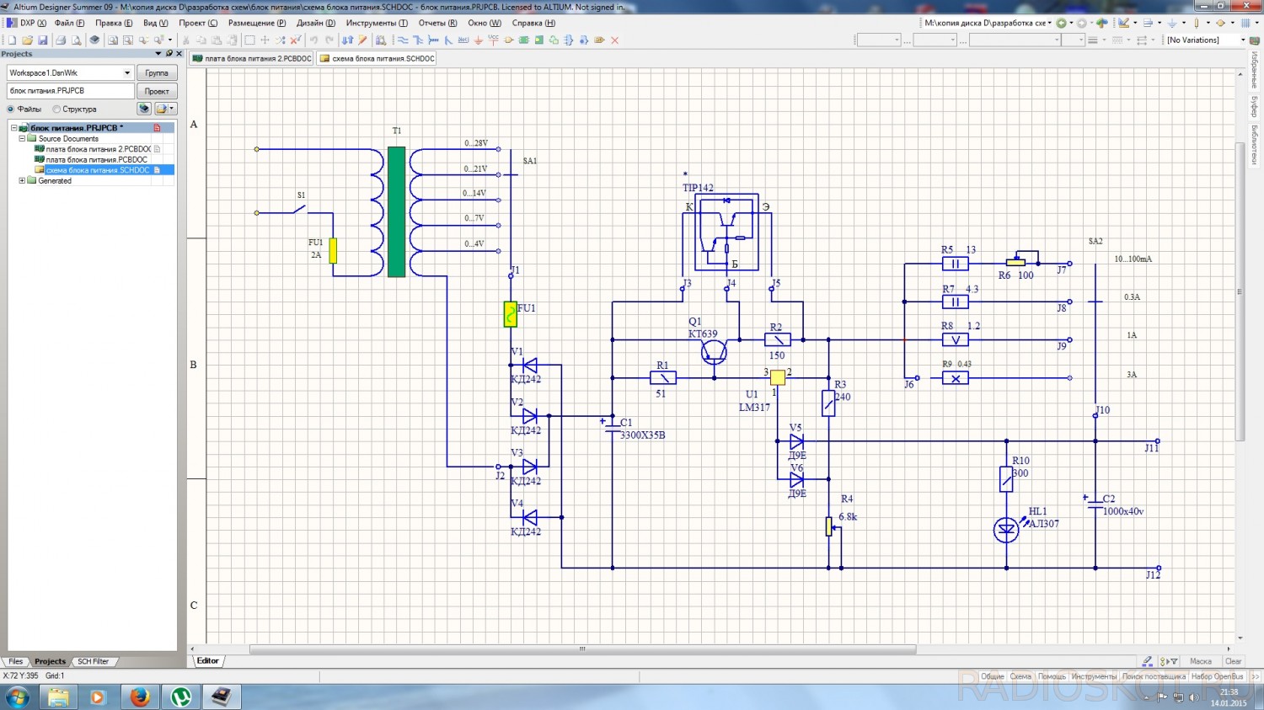Switch to the Files panel tab
Screen dimensions: 1264x710
pos(15,661)
